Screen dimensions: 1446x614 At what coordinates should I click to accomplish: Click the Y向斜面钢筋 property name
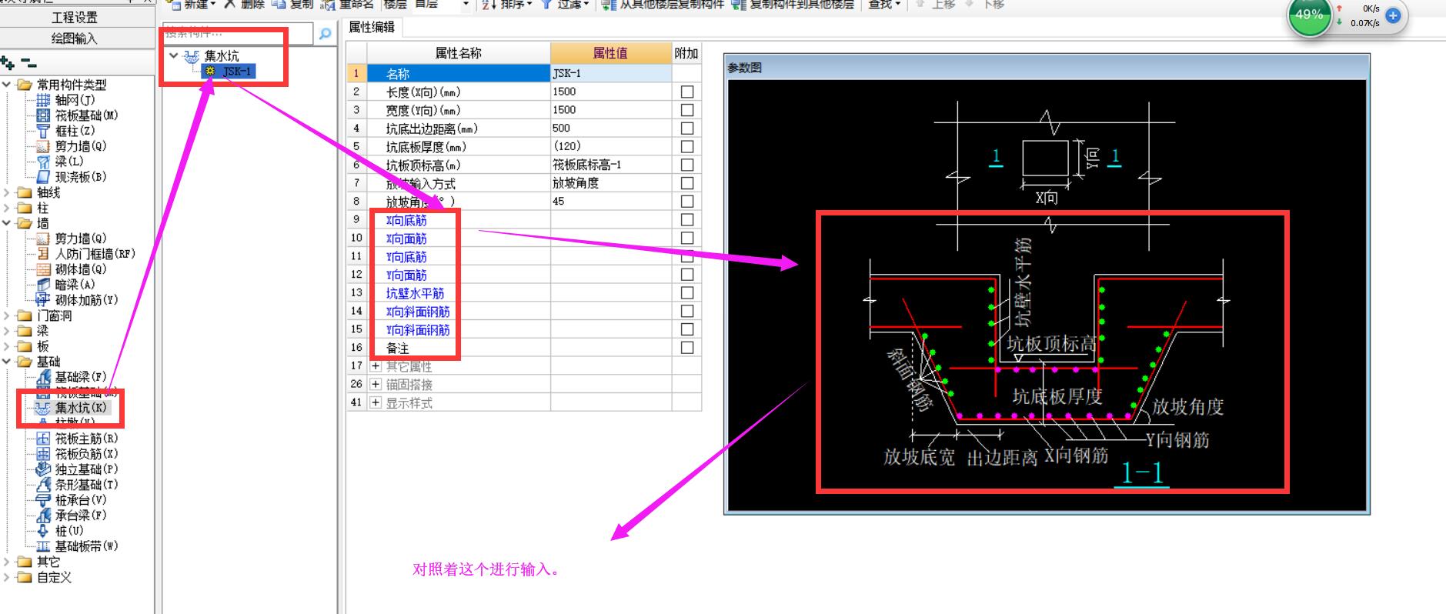tap(418, 330)
